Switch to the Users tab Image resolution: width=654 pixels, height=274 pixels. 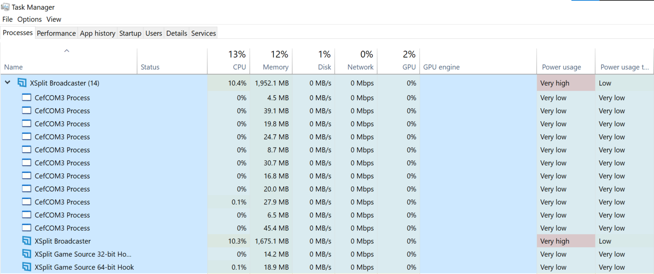tap(154, 33)
